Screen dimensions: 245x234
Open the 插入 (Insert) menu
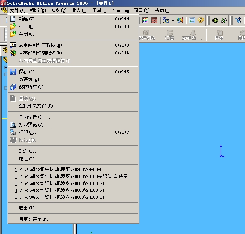pyautogui.click(x=79, y=10)
